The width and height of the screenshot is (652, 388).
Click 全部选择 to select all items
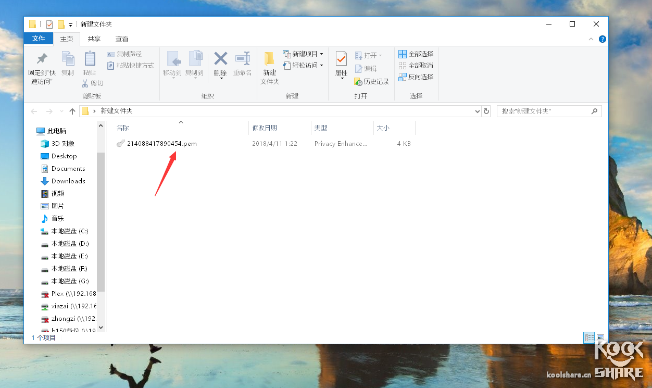coord(415,54)
